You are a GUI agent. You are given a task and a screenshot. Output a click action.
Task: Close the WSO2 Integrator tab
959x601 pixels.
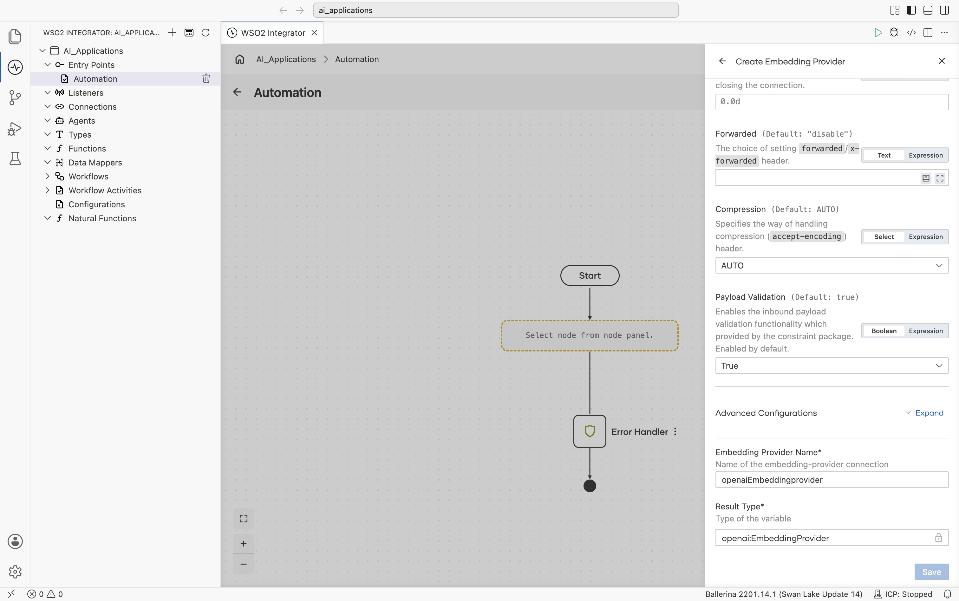pyautogui.click(x=315, y=33)
